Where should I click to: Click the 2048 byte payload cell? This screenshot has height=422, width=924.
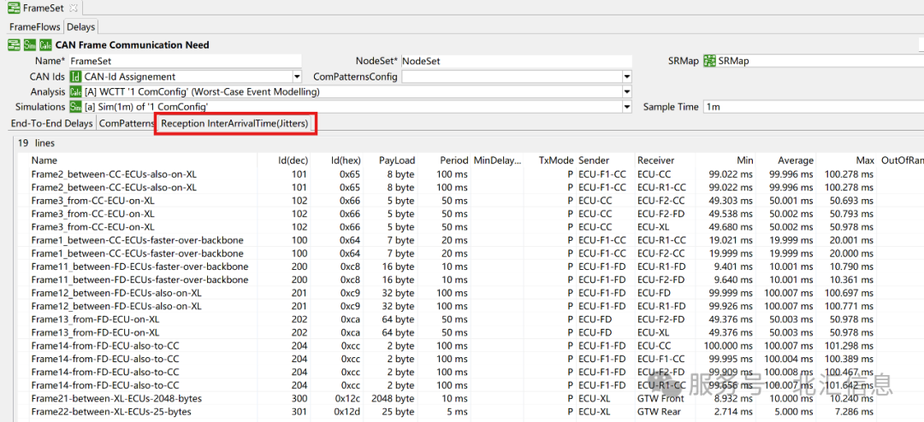tap(393, 398)
